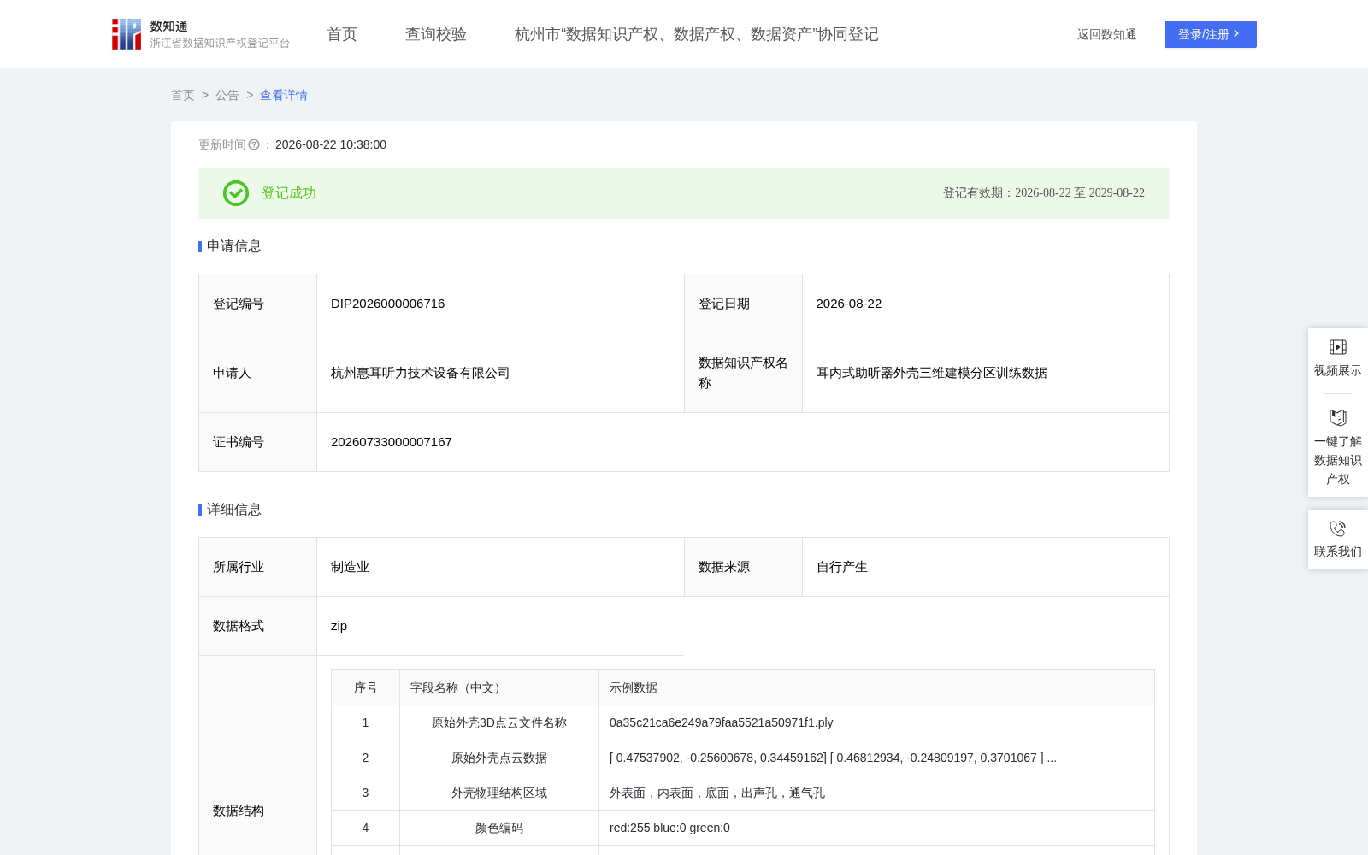
Task: Click the green 登记成功 checkmark icon
Action: [236, 193]
